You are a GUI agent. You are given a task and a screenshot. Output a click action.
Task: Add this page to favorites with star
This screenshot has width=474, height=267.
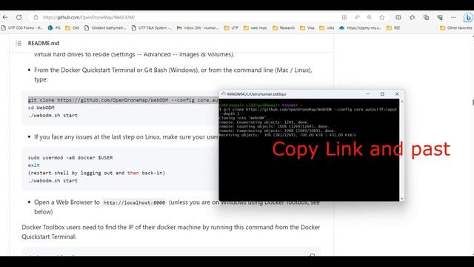click(382, 17)
